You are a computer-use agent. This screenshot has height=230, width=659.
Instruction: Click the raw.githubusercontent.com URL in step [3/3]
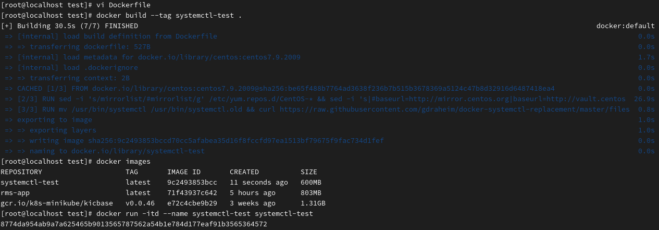pyautogui.click(x=455, y=110)
